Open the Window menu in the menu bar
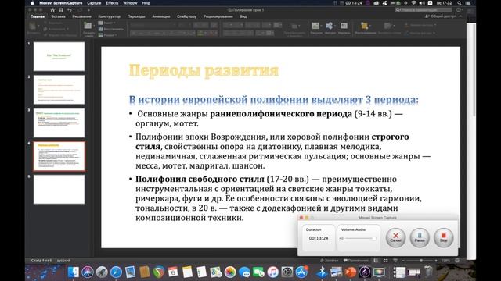The height and width of the screenshot is (281, 501). (130, 3)
